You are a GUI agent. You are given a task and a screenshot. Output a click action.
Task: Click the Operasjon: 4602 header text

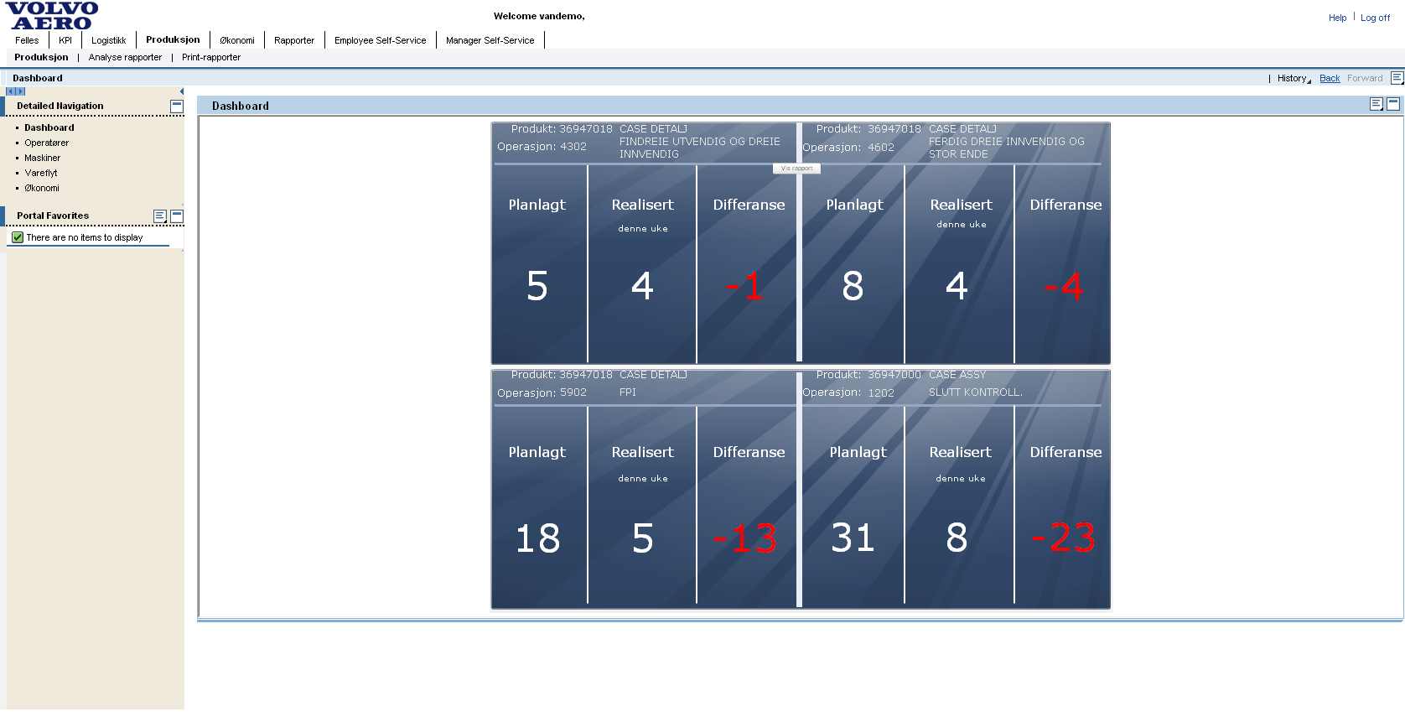coord(848,148)
